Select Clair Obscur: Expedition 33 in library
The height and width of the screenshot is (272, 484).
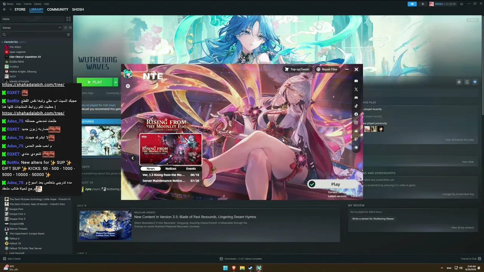pyautogui.click(x=25, y=57)
